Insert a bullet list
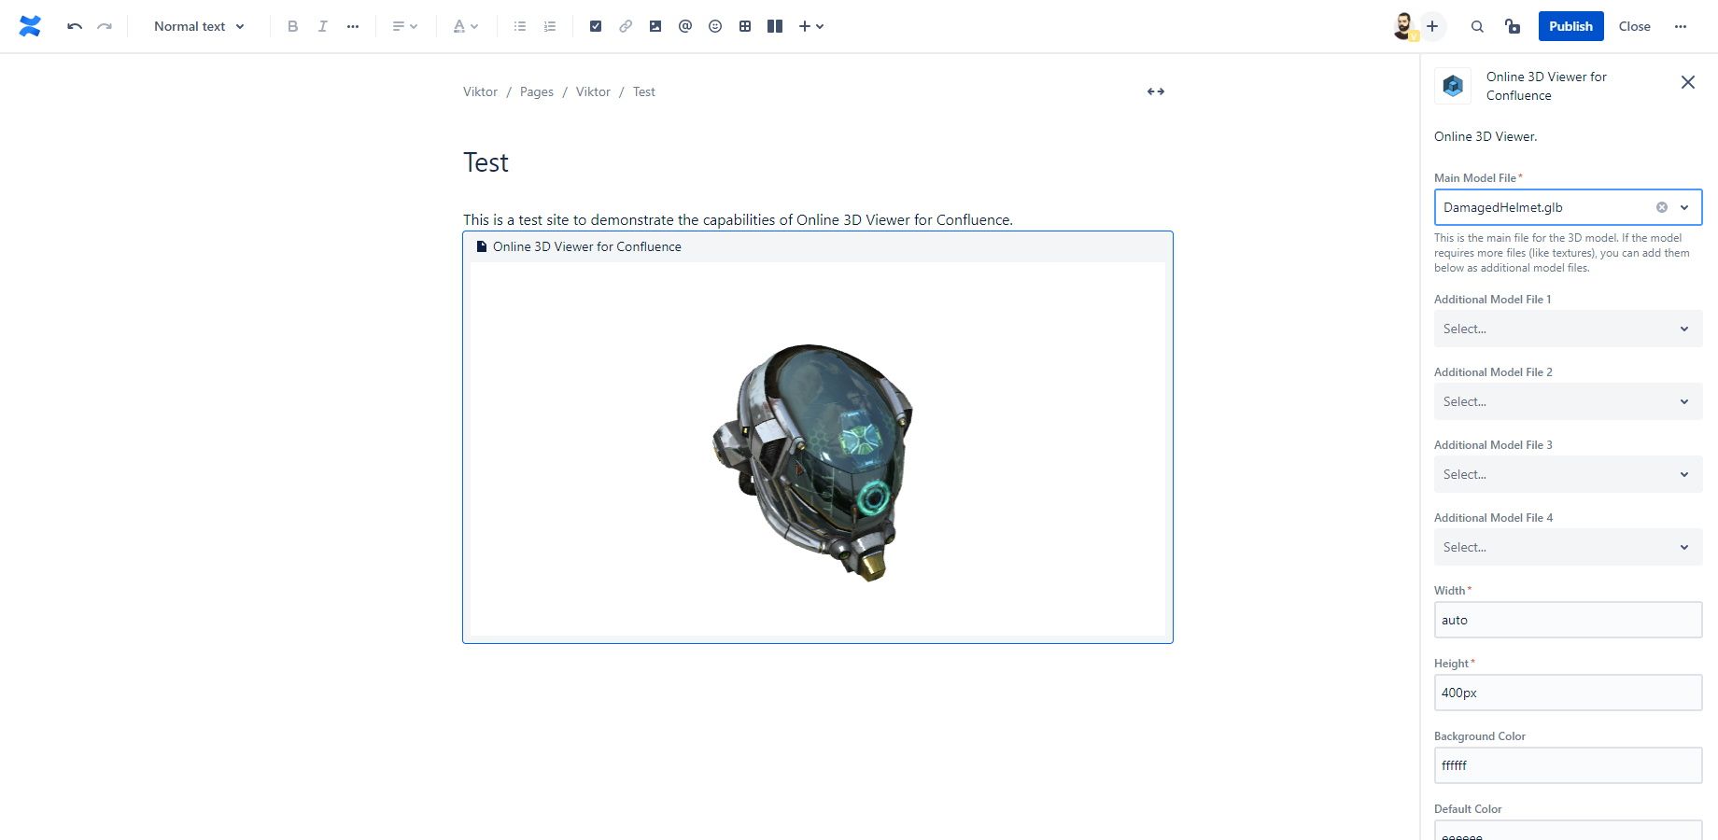 (x=520, y=26)
